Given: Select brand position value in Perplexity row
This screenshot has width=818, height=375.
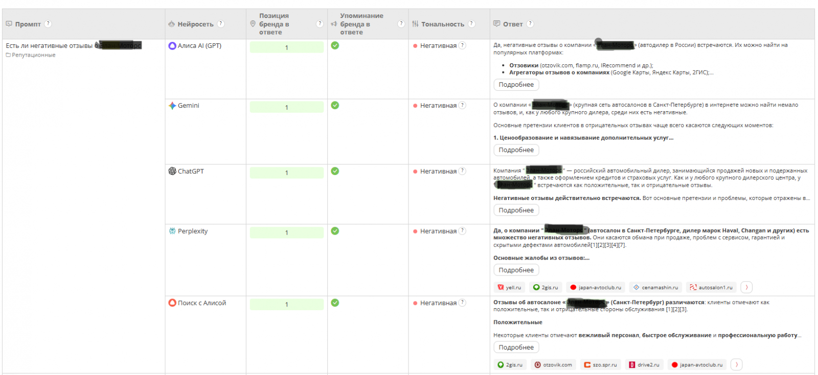Looking at the screenshot, I should pos(286,233).
